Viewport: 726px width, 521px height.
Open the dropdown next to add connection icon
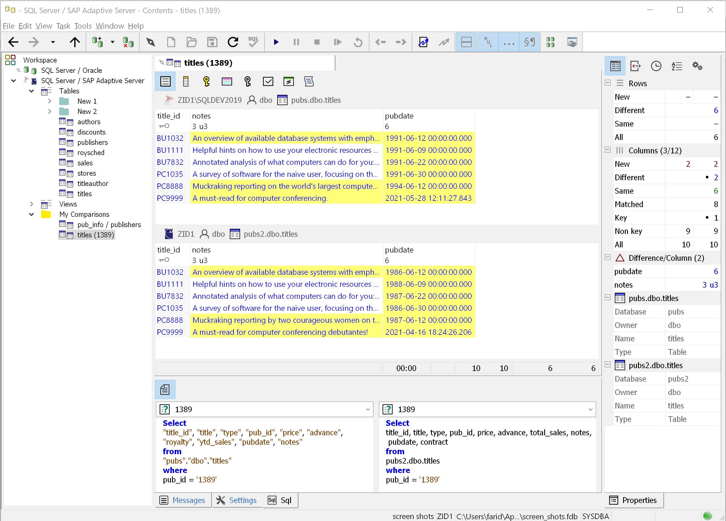point(113,42)
